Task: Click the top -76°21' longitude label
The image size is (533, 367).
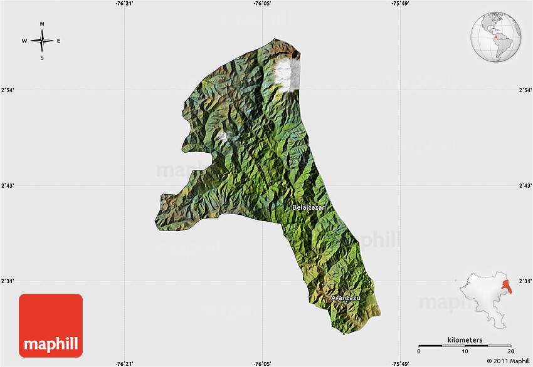Action: pos(125,4)
